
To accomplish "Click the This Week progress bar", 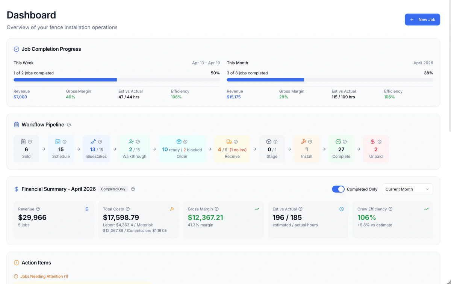I will pos(117,80).
